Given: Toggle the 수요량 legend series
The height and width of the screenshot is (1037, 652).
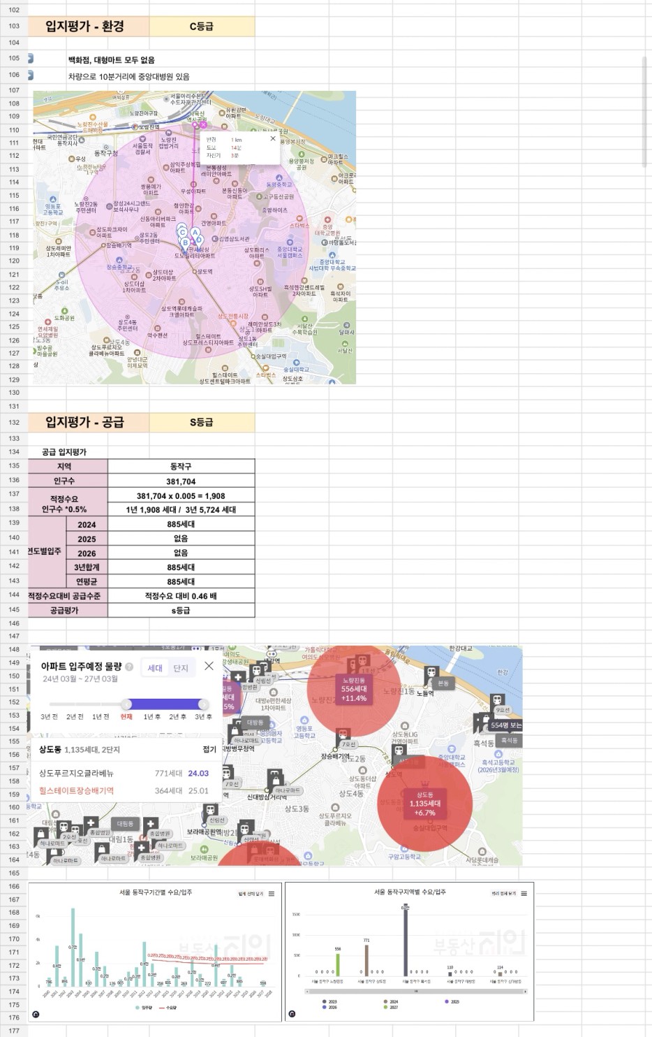Looking at the screenshot, I should pyautogui.click(x=168, y=1008).
